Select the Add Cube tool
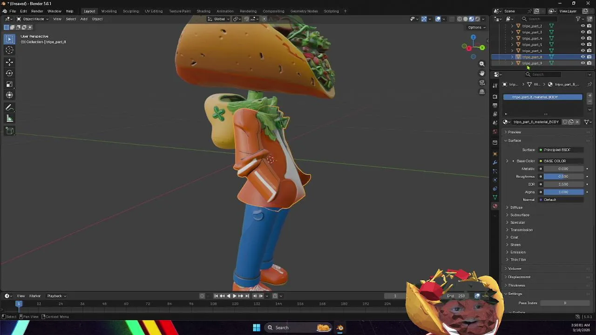596x335 pixels. pyautogui.click(x=10, y=131)
